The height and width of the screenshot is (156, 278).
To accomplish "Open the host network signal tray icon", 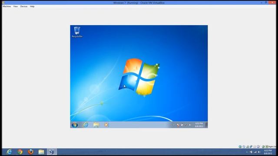I will (x=255, y=152).
